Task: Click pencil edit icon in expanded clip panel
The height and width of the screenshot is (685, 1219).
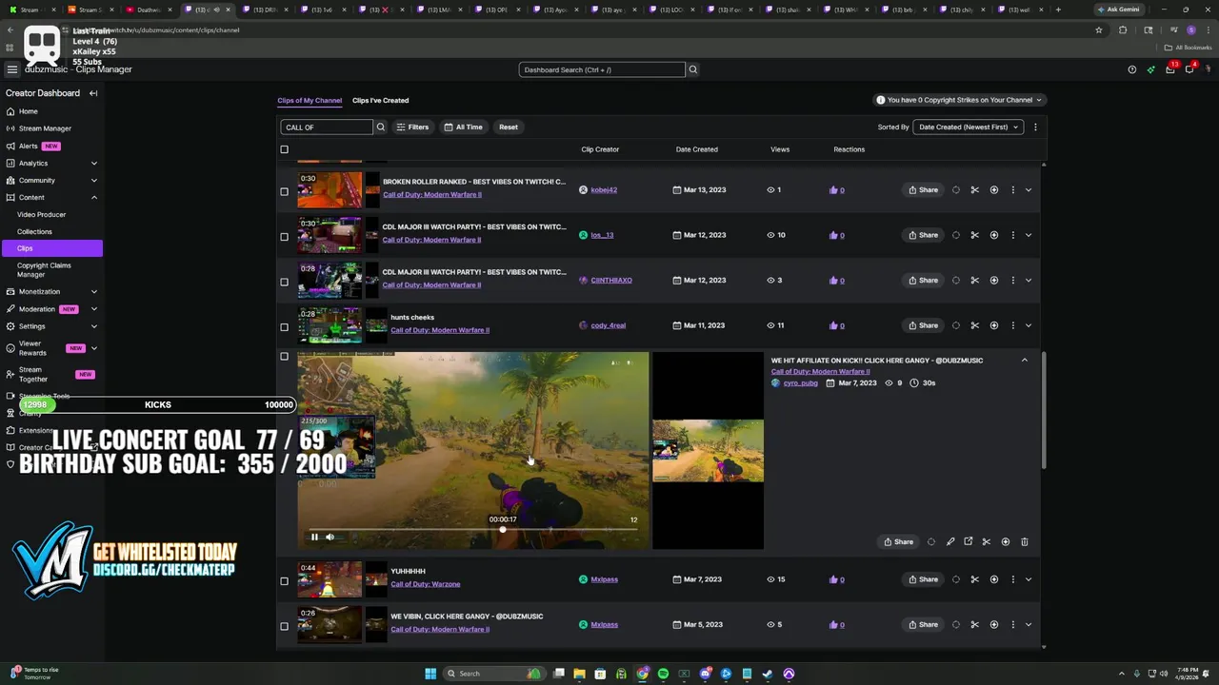Action: [x=949, y=541]
